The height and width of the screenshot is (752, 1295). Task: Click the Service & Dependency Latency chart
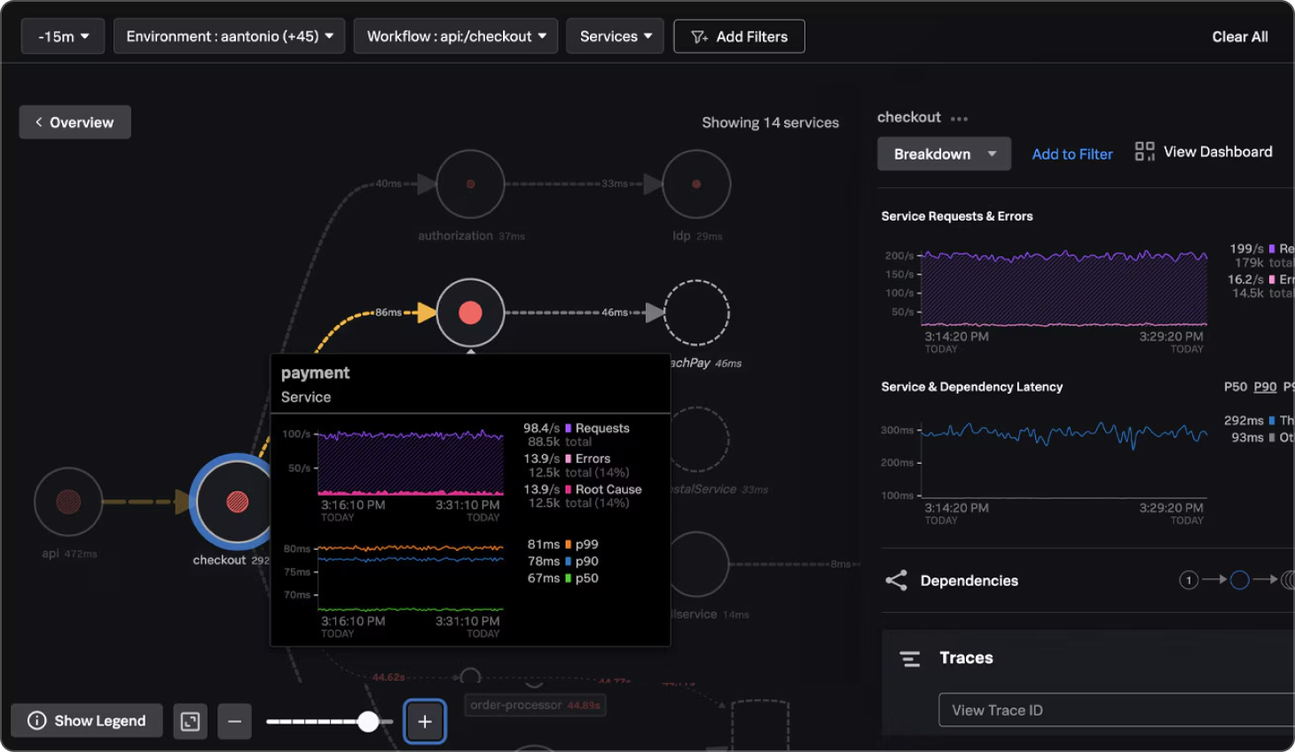coord(1064,458)
